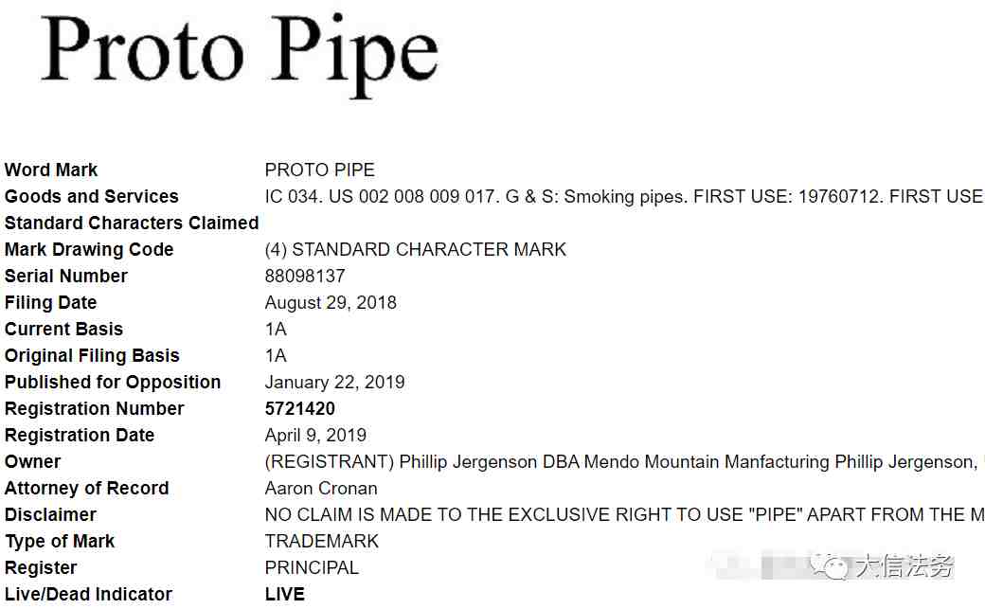
Task: Click the serial number 88098137
Action: pos(305,276)
